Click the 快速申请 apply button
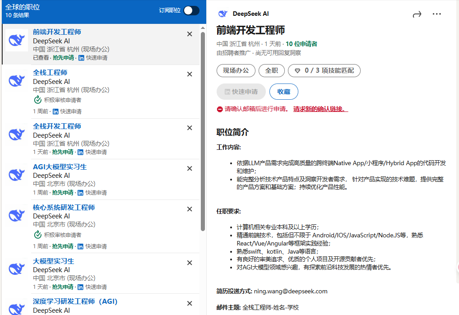459x315 pixels. point(241,92)
